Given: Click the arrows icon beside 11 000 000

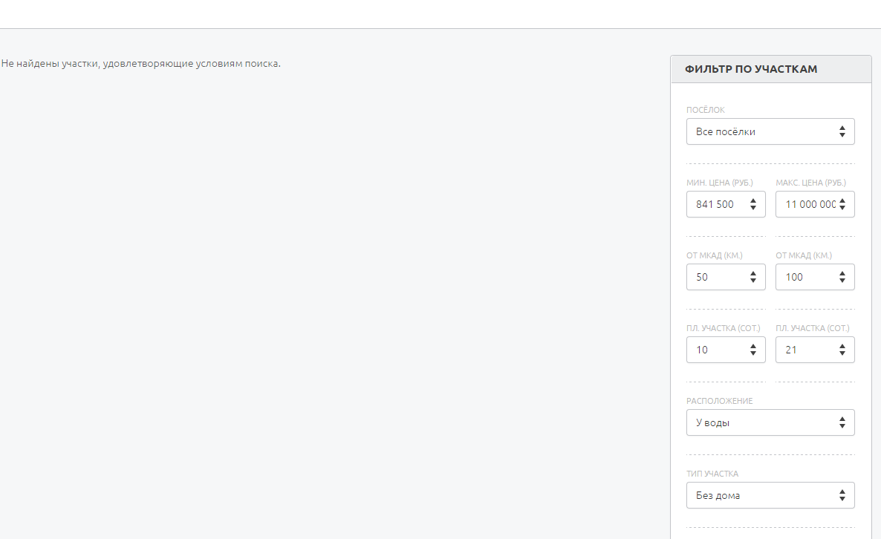Looking at the screenshot, I should 842,204.
